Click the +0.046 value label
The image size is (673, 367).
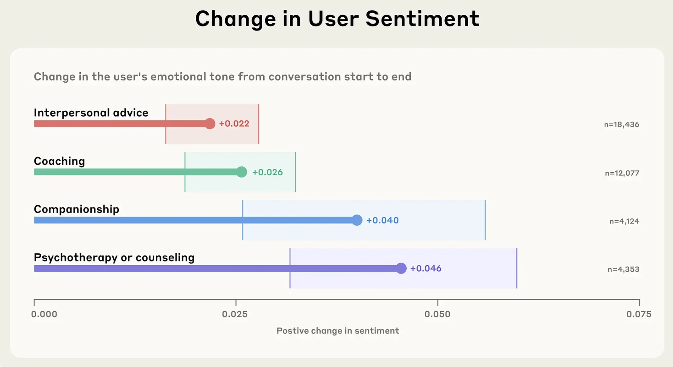(426, 268)
